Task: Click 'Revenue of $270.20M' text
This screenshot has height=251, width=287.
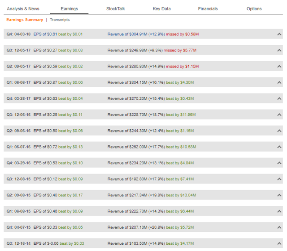Action: pos(127,98)
